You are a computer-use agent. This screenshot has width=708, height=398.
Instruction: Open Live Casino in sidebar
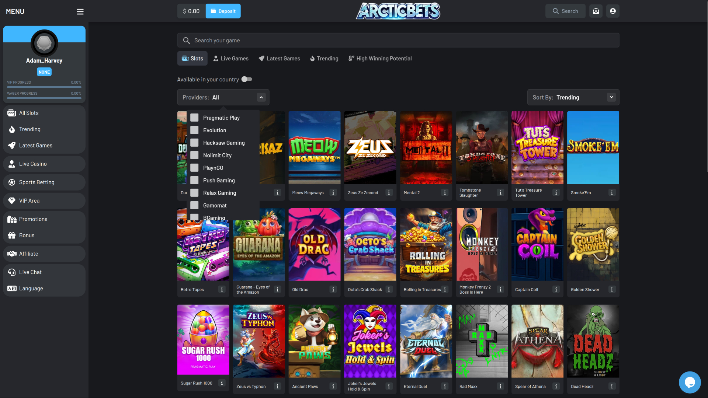click(44, 164)
